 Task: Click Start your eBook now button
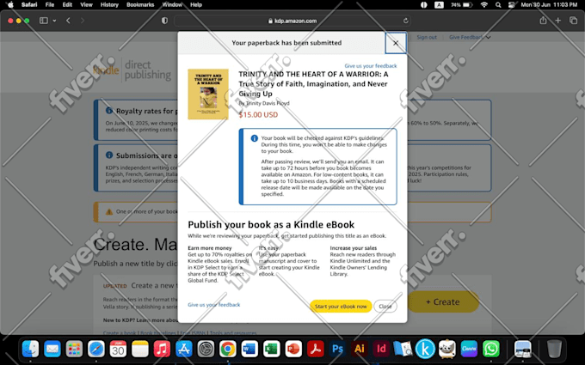click(341, 306)
